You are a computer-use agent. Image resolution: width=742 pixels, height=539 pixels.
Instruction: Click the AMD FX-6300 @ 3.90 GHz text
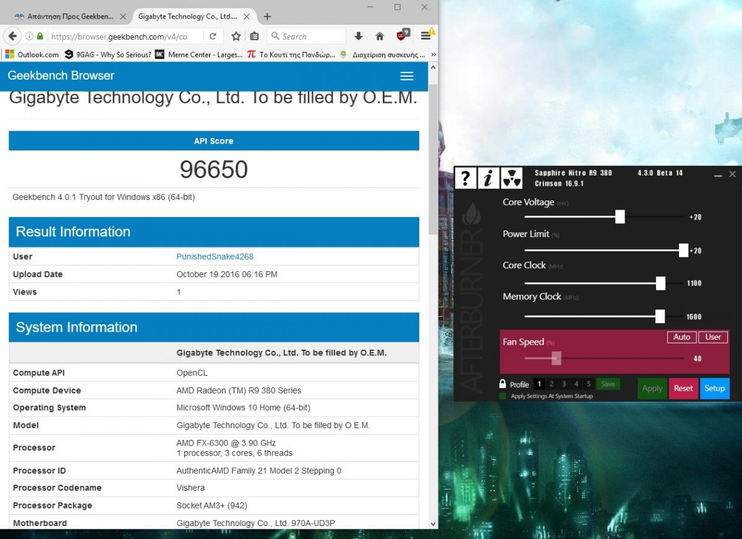pos(226,443)
